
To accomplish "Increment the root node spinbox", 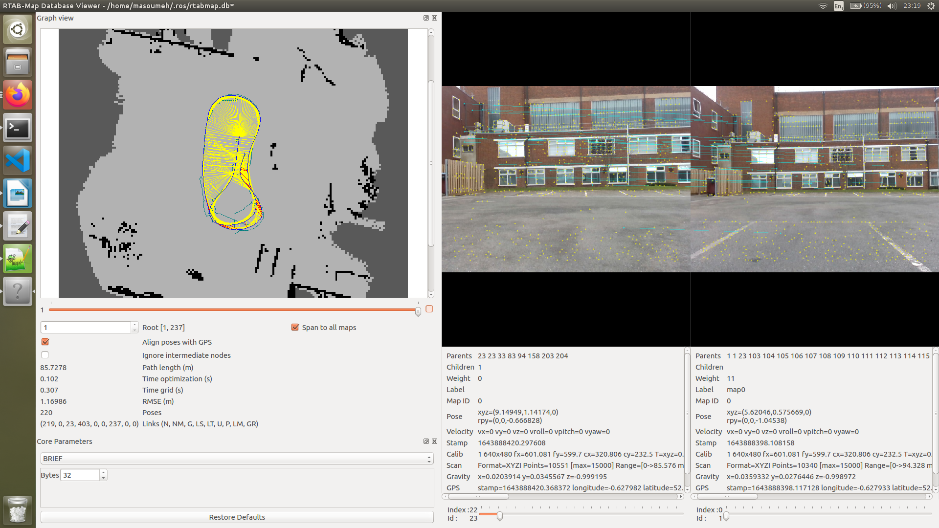I will pos(134,325).
